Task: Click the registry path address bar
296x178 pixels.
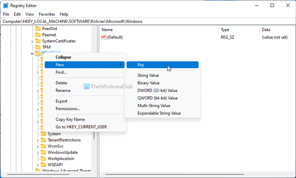Action: [x=148, y=21]
